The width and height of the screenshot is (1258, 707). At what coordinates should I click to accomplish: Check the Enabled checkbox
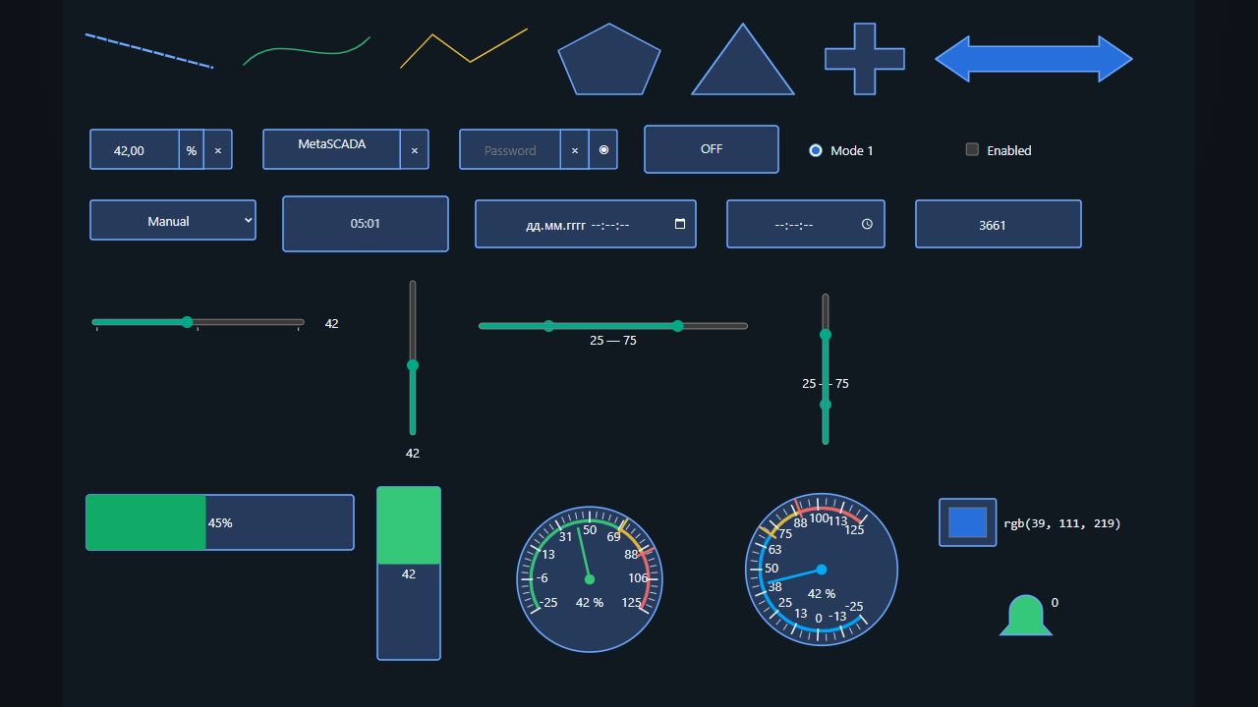[972, 149]
